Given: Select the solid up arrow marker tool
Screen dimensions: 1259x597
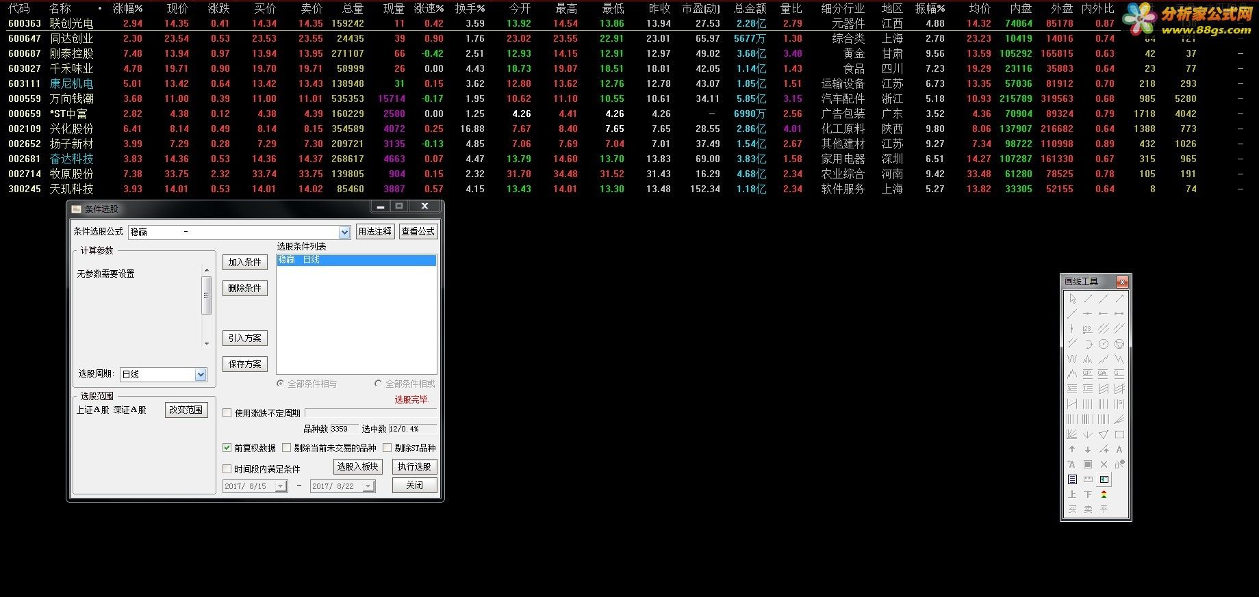Looking at the screenshot, I should tap(1072, 449).
